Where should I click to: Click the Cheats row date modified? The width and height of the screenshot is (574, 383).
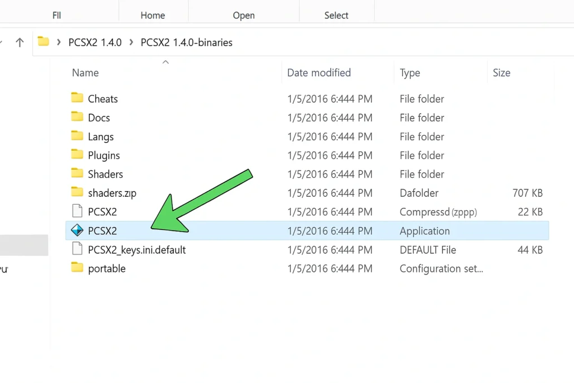point(330,99)
